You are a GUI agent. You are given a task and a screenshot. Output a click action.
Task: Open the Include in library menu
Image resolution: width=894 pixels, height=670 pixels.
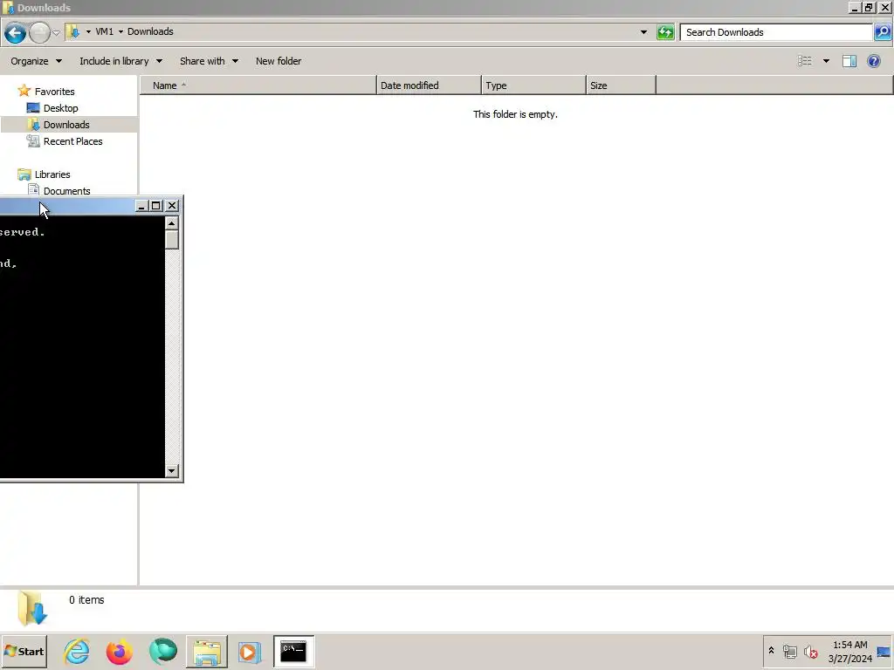[x=120, y=61]
